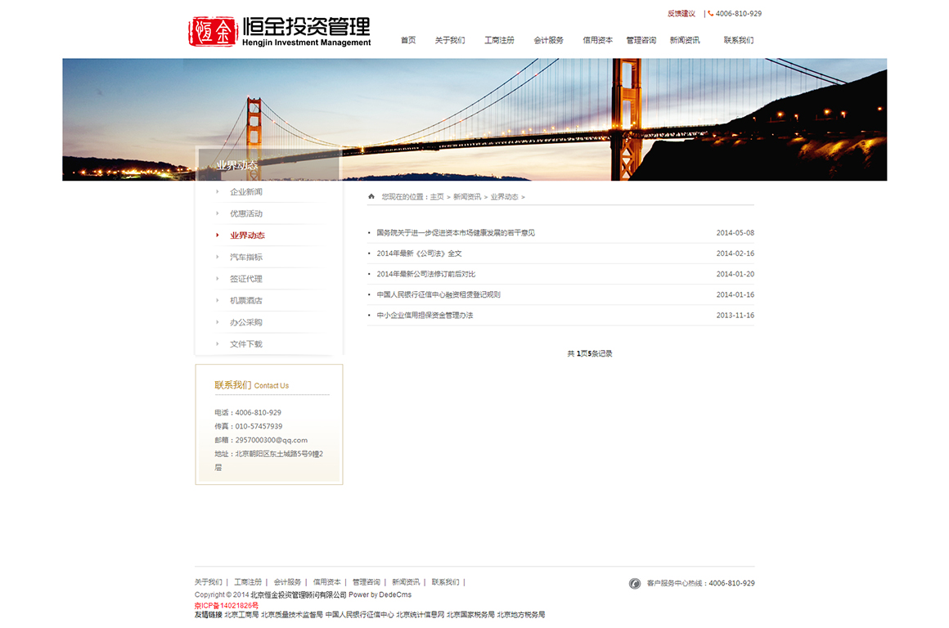Image resolution: width=949 pixels, height=628 pixels.
Task: Click the email 2957000300@qq.com
Action: (x=271, y=440)
